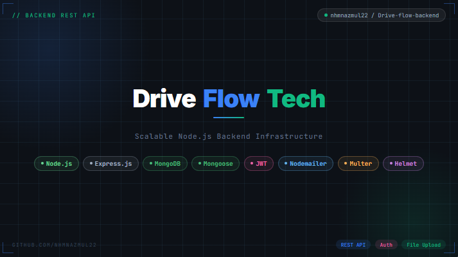Click the Helmet badge
Viewport: 458px width, 257px height.
click(403, 164)
